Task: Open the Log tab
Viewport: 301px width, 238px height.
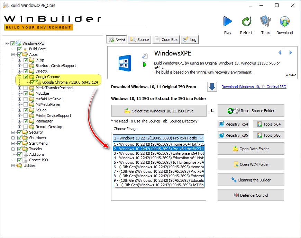Action: pyautogui.click(x=190, y=40)
